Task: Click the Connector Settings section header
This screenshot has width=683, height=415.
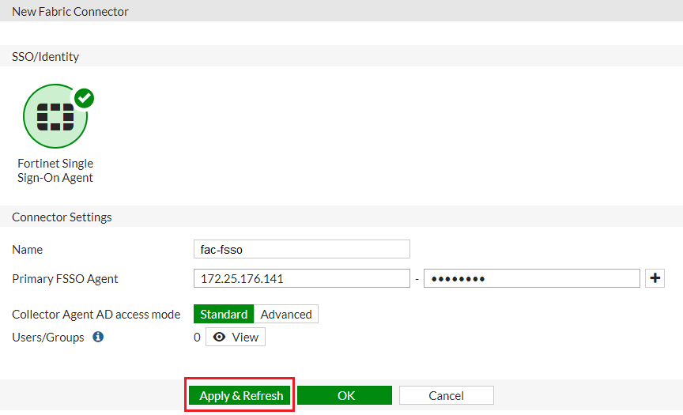Action: pyautogui.click(x=62, y=217)
